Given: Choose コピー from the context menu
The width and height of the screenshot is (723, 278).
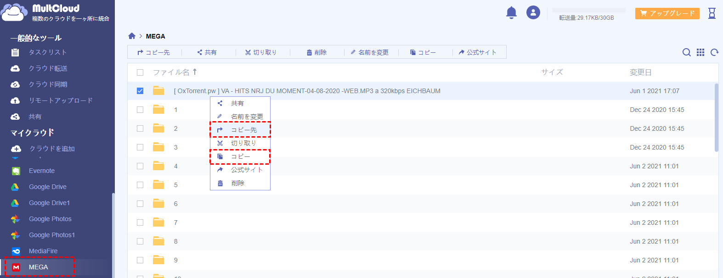Looking at the screenshot, I should click(240, 156).
